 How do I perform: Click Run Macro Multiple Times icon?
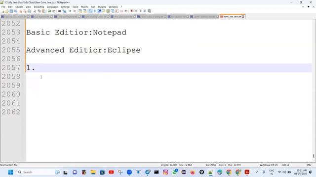pos(145,11)
